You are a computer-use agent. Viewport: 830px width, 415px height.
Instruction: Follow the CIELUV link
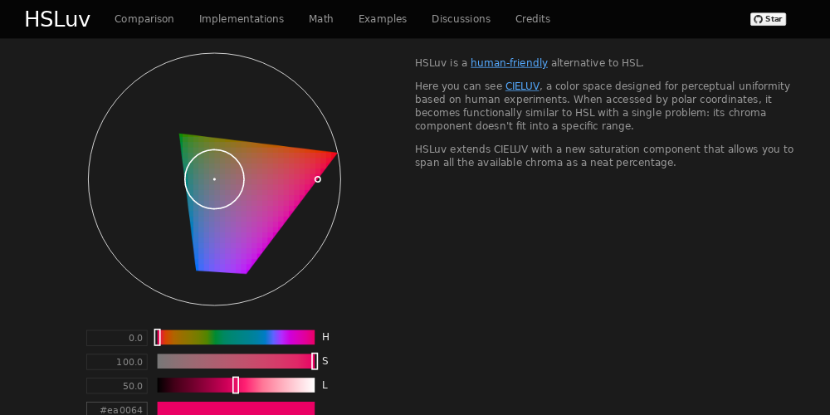point(522,86)
